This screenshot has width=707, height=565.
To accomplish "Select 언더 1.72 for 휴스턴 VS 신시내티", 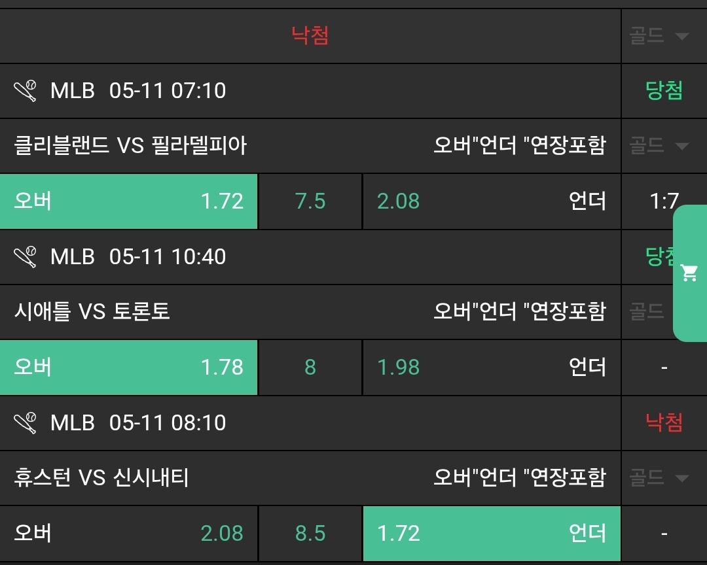I will click(x=491, y=534).
